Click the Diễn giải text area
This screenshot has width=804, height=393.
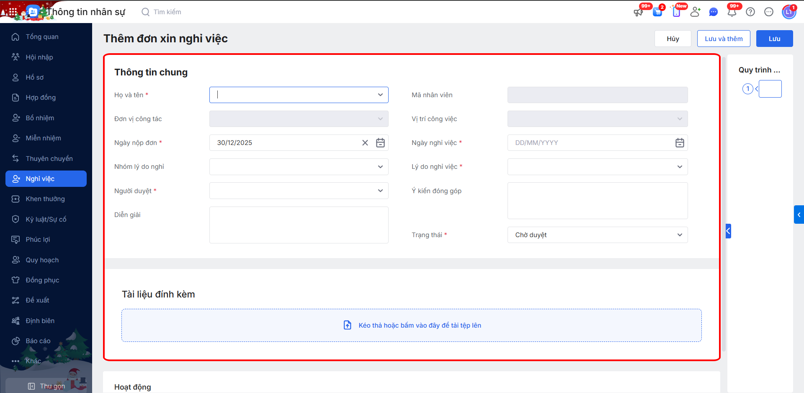pos(299,225)
